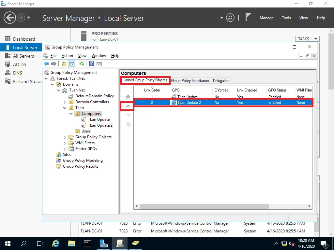Open taskbar Search magnifier
This screenshot has width=334, height=250.
(23, 243)
